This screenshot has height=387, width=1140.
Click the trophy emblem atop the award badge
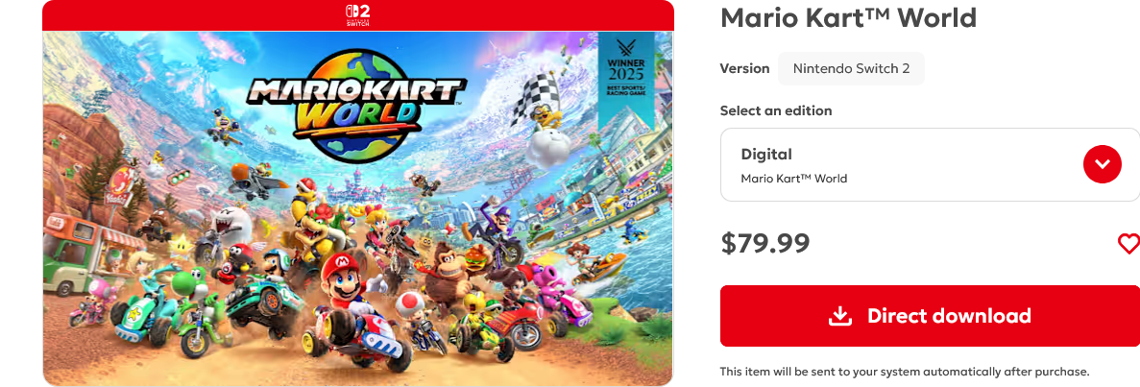(626, 48)
